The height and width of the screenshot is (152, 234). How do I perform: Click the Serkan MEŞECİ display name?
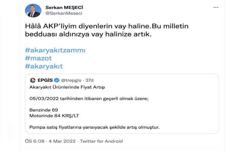pos(65,7)
